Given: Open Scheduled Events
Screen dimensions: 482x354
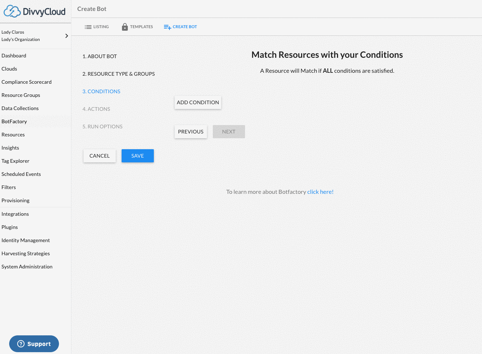Looking at the screenshot, I should pos(21,174).
